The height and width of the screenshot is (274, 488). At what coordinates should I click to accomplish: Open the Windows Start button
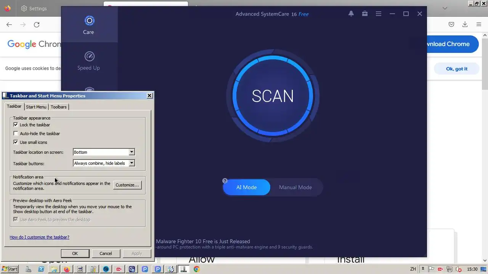click(x=10, y=269)
